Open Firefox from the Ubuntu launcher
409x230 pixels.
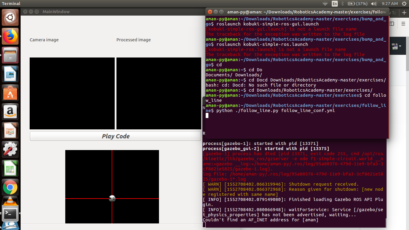pos(10,36)
